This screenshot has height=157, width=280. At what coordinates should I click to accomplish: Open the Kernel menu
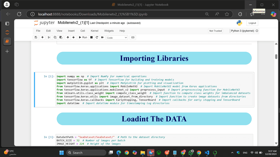(95, 31)
